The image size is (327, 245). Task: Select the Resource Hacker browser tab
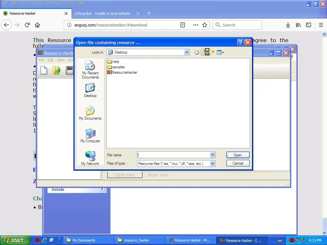tap(36, 13)
